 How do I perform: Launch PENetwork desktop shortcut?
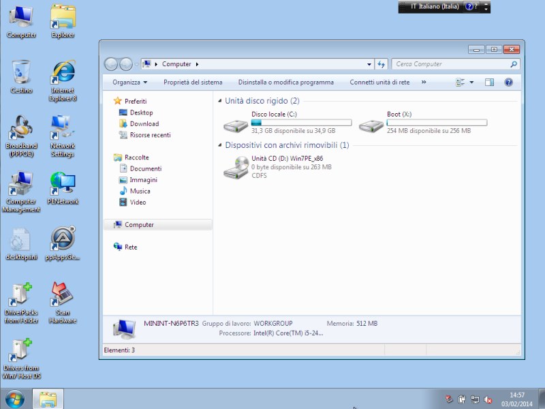pyautogui.click(x=63, y=188)
